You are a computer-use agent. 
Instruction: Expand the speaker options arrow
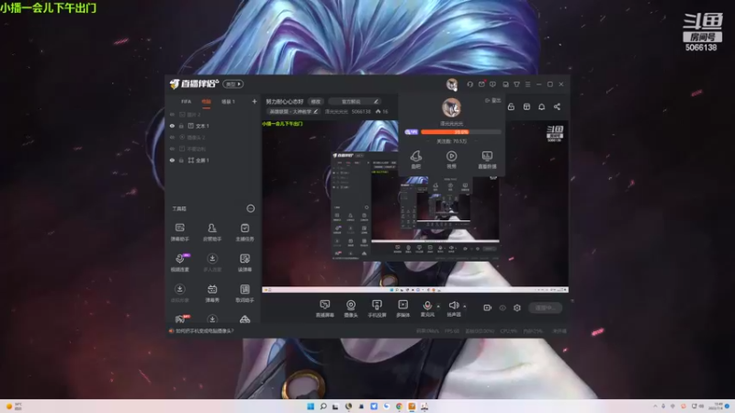(x=465, y=307)
